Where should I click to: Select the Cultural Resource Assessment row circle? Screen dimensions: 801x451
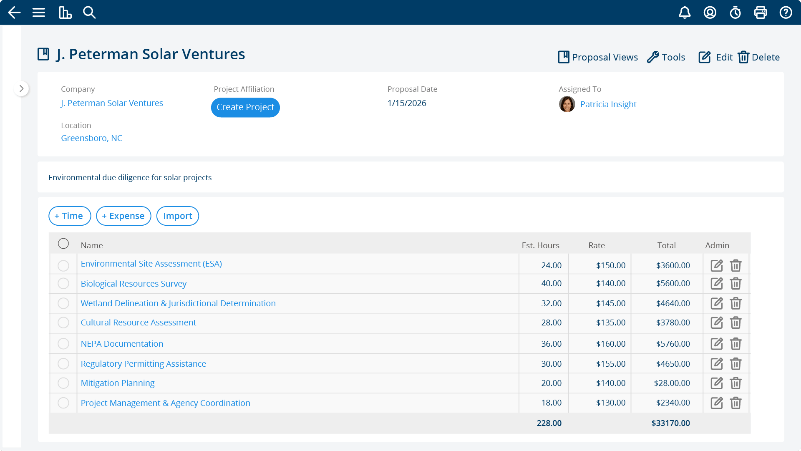tap(63, 323)
